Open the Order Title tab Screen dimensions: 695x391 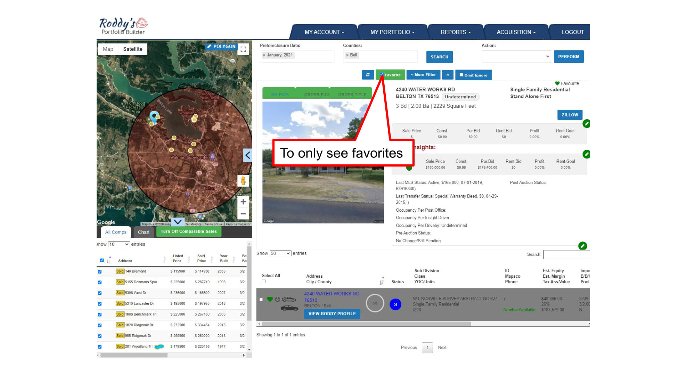point(352,94)
